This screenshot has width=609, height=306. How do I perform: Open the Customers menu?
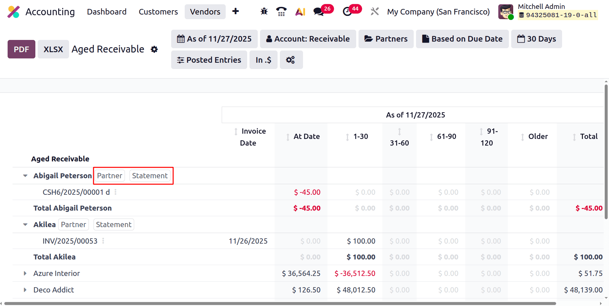click(158, 12)
